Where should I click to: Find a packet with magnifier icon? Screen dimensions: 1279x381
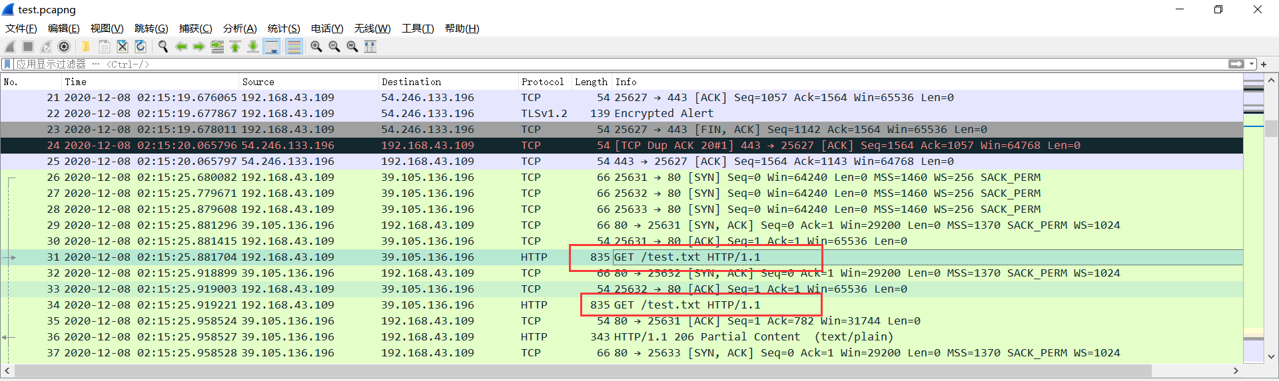click(x=163, y=47)
